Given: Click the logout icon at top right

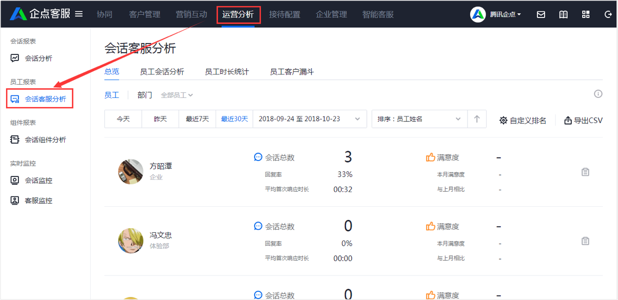Looking at the screenshot, I should click(x=608, y=14).
